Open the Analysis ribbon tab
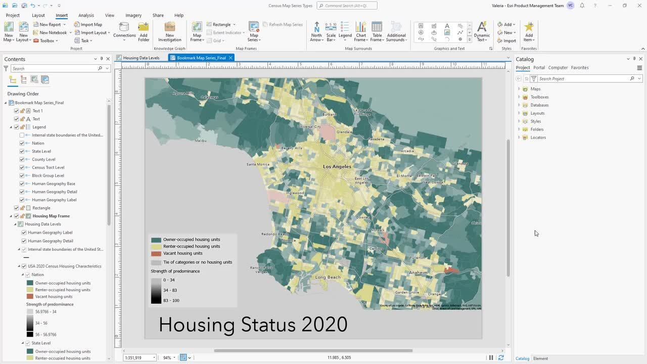The height and width of the screenshot is (364, 647). (x=86, y=15)
